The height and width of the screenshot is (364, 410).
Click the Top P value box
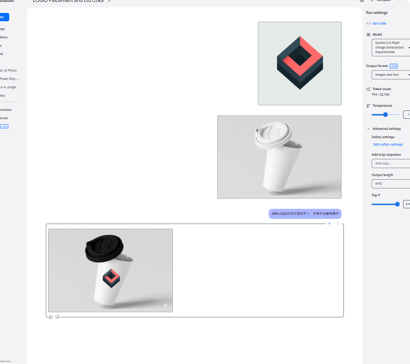(x=407, y=204)
